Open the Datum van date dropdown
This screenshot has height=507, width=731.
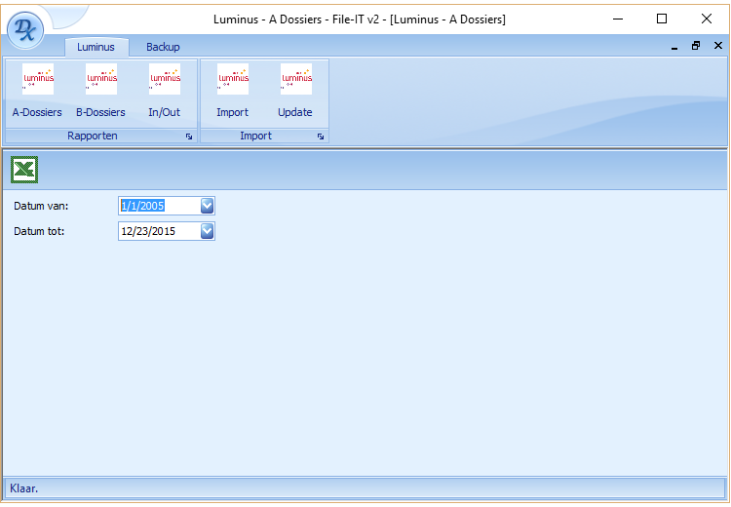207,206
